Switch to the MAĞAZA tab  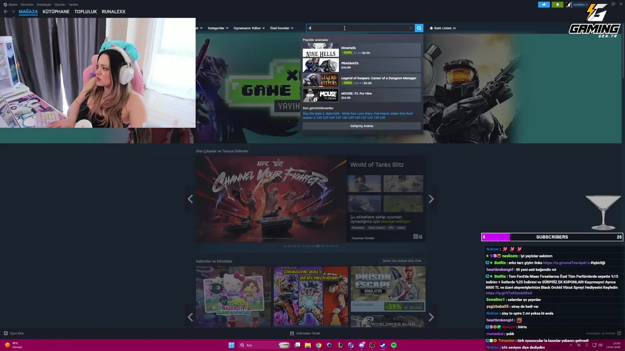(x=28, y=12)
